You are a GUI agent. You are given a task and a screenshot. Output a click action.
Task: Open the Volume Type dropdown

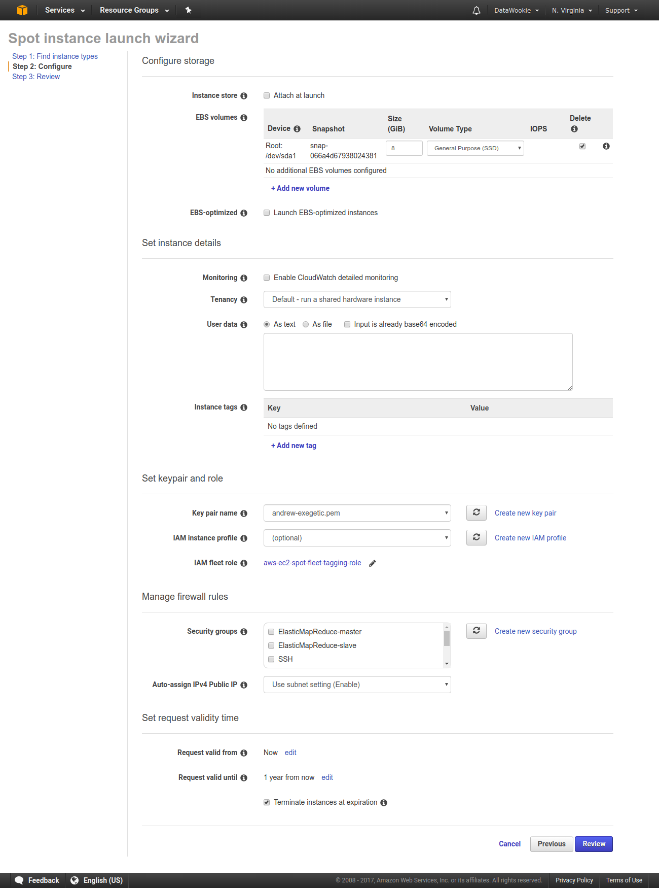click(475, 148)
